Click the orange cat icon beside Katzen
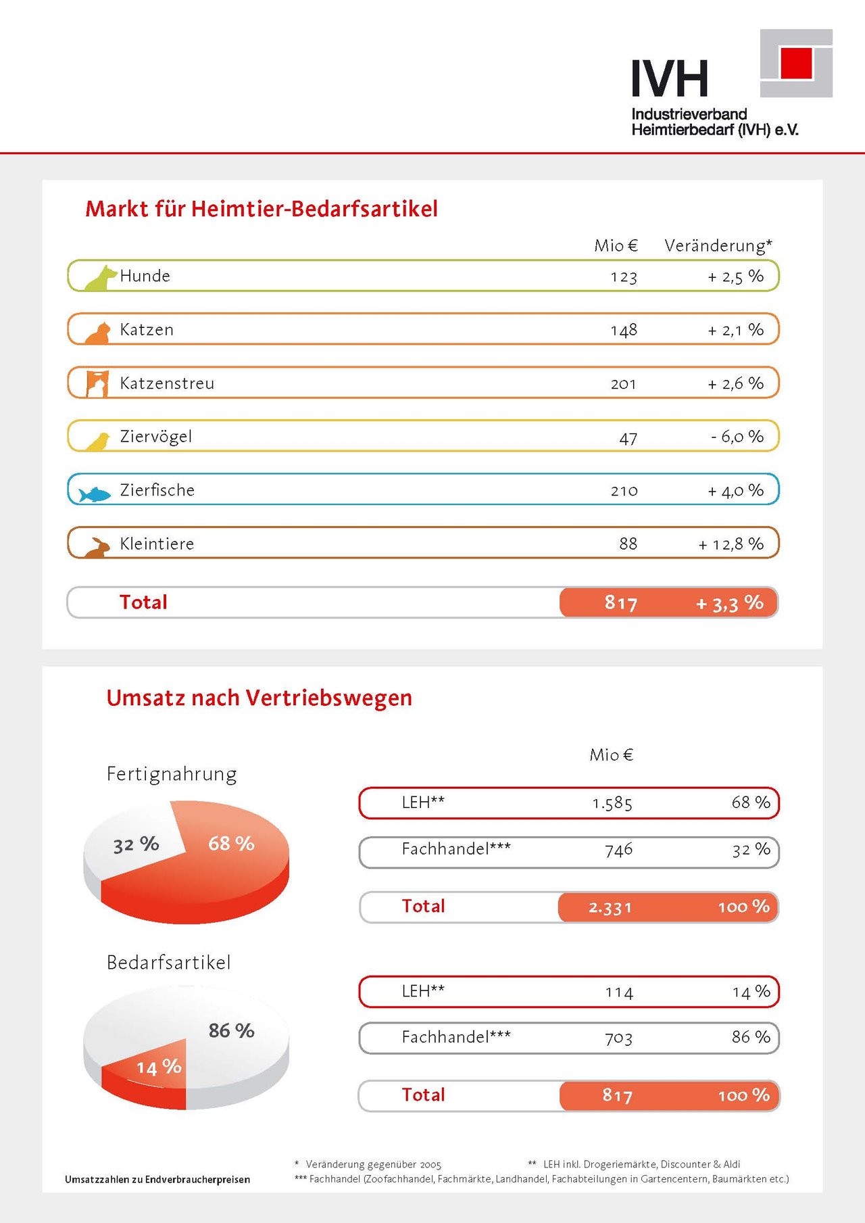 [x=98, y=333]
